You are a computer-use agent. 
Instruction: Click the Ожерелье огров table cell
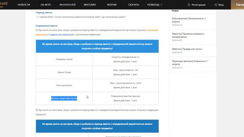pos(64,59)
